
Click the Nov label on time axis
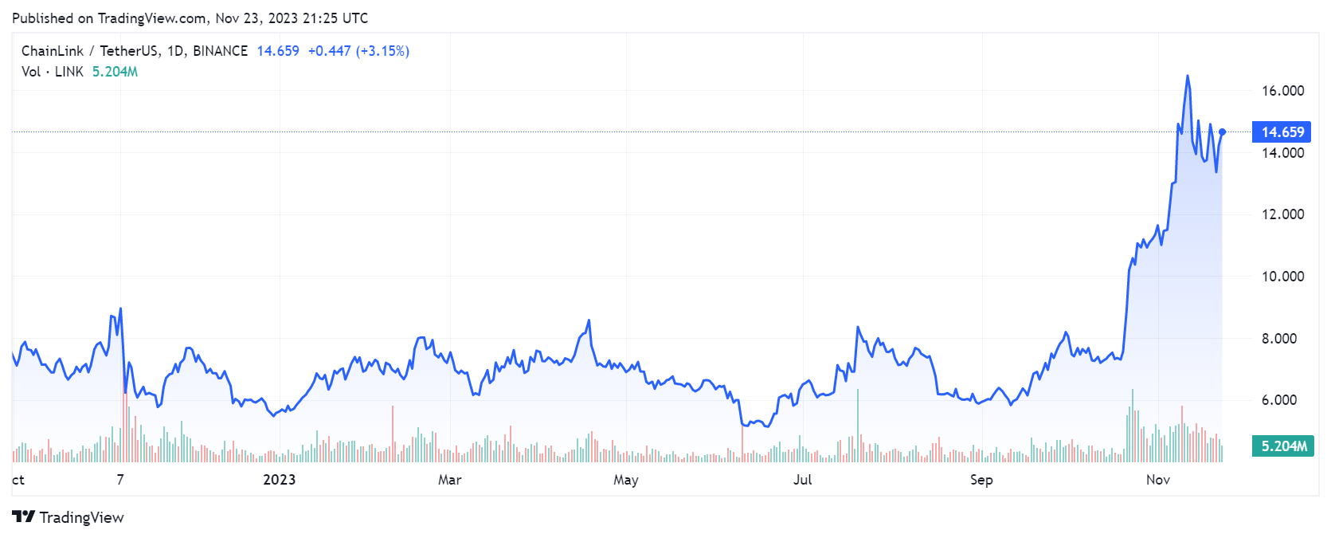tap(1158, 480)
